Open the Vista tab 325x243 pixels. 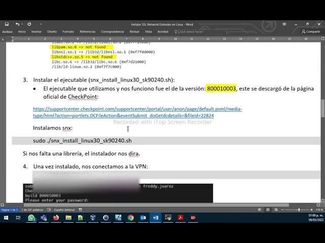(148, 31)
